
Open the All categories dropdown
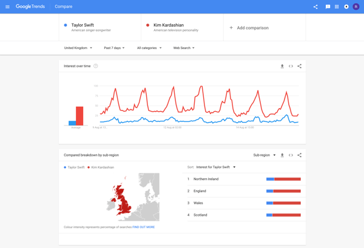tap(149, 48)
